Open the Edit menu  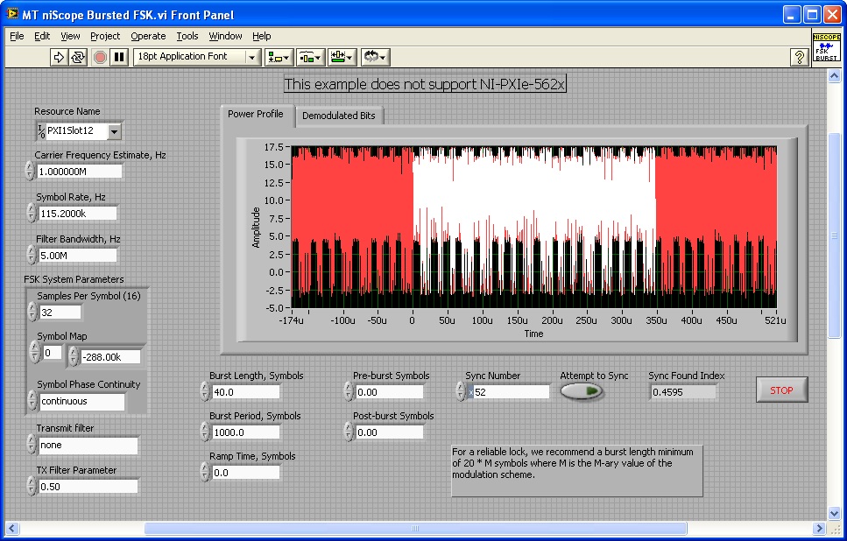coord(42,36)
